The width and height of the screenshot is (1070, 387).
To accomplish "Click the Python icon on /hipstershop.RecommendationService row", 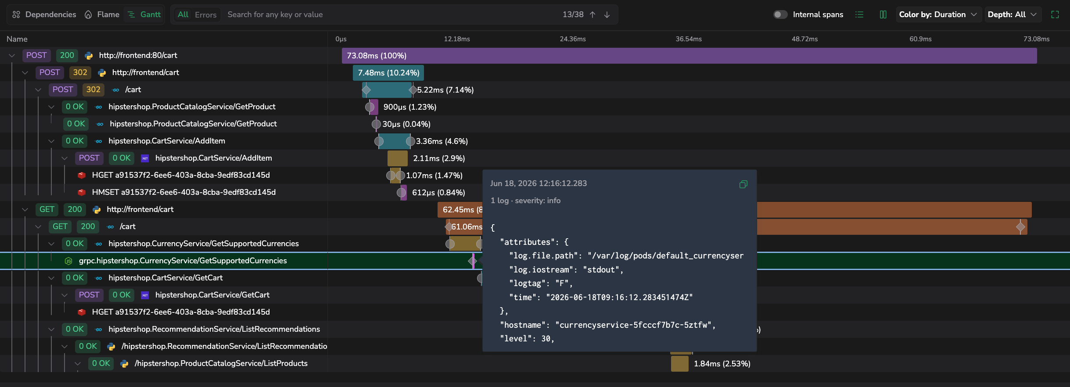I will tap(111, 347).
